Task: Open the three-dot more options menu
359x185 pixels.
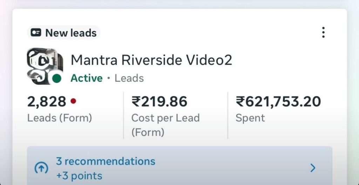Action: point(323,32)
